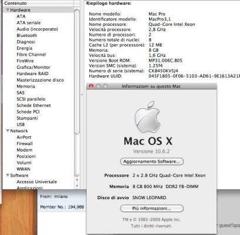Open AirPort network info
This screenshot has width=240, height=235.
24,137
